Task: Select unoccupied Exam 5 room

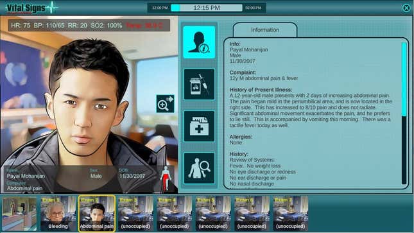Action: pyautogui.click(x=213, y=214)
